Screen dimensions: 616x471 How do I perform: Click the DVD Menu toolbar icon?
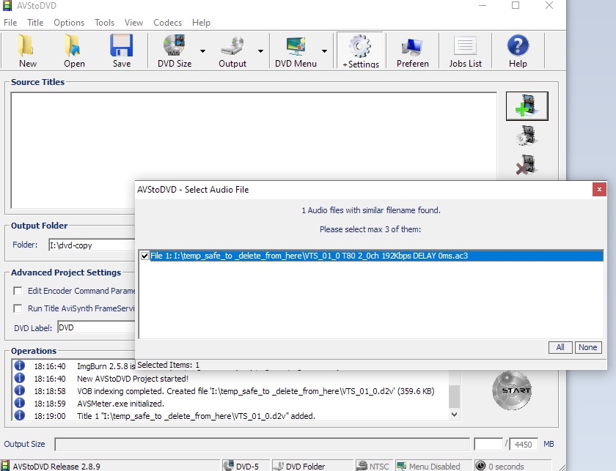pos(296,51)
